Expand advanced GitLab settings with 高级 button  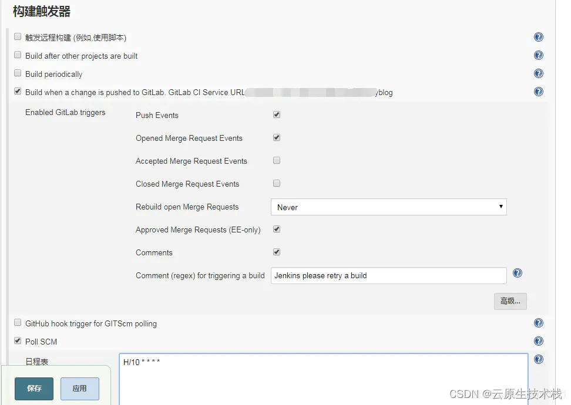pos(510,301)
